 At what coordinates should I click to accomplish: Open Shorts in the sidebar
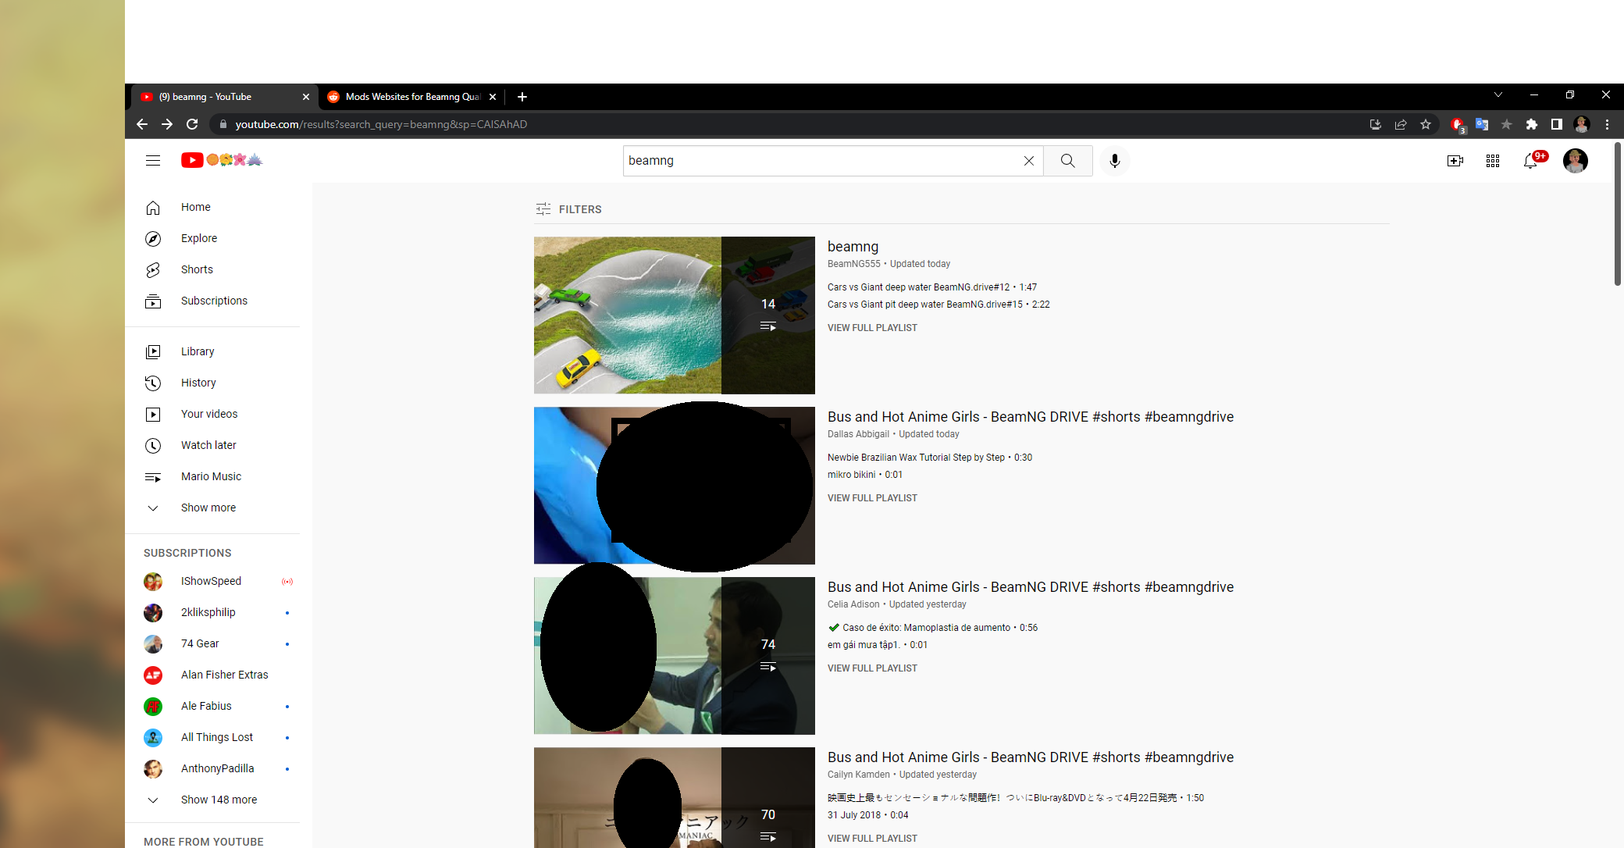click(x=212, y=269)
